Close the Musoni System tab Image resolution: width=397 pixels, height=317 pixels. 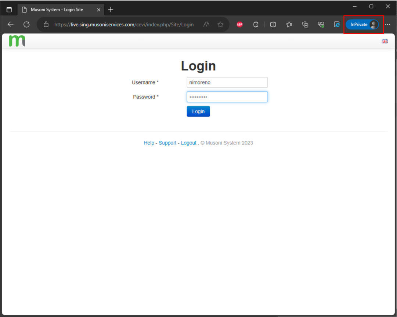[99, 10]
